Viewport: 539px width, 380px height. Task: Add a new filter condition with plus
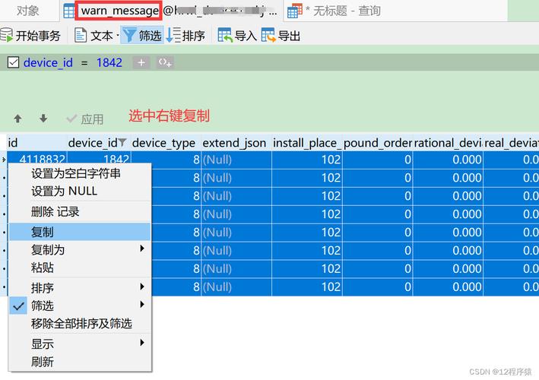[141, 62]
